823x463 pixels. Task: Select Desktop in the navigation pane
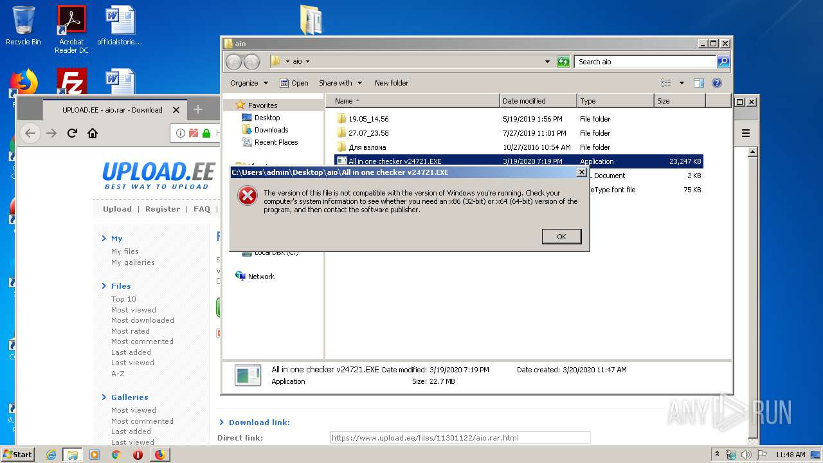267,118
